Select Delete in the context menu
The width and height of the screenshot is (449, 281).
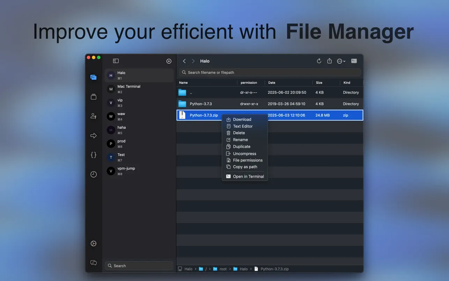pyautogui.click(x=245, y=133)
